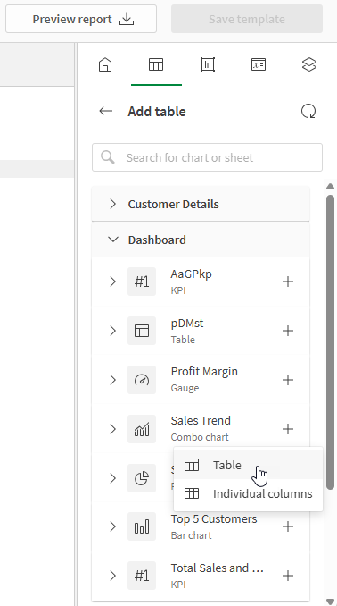Expand the Top 5 Customers item
Image resolution: width=337 pixels, height=606 pixels.
112,526
